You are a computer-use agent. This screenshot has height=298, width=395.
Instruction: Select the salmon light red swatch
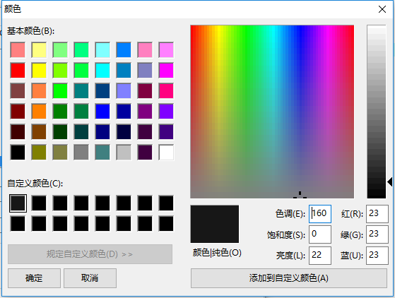[18, 50]
